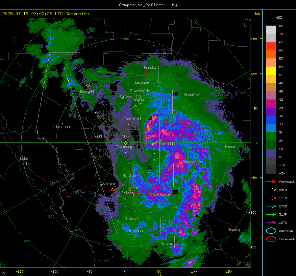The width and height of the screenshot is (296, 276).
Task: Select the royal blue 33-36 dBZ swatch
Action: (271, 120)
